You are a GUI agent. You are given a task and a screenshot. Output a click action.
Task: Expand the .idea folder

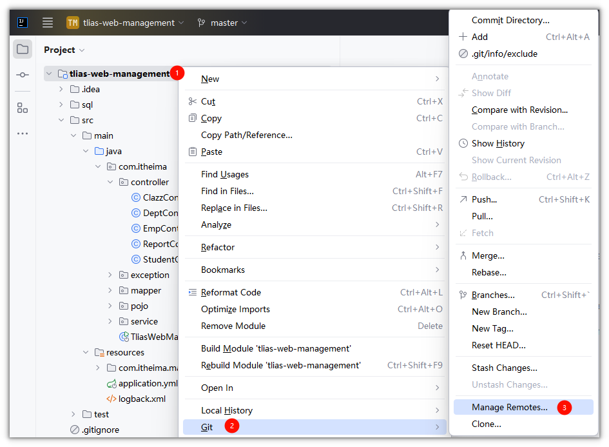pyautogui.click(x=61, y=89)
